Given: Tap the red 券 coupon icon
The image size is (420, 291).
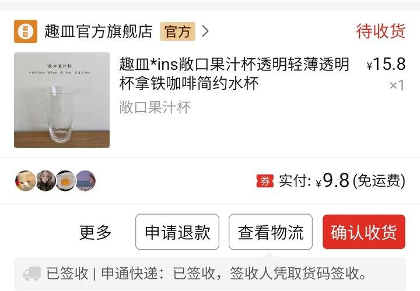Looking at the screenshot, I should [x=265, y=181].
